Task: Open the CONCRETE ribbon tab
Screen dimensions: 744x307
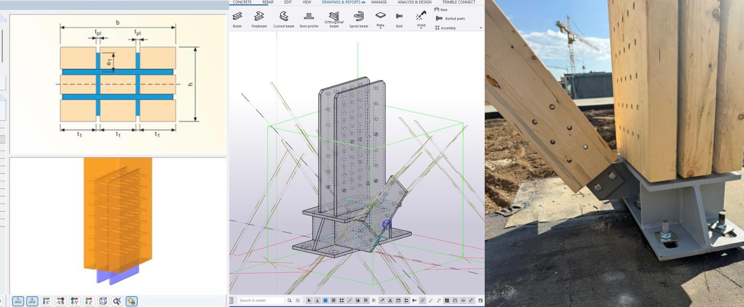Action: point(242,2)
